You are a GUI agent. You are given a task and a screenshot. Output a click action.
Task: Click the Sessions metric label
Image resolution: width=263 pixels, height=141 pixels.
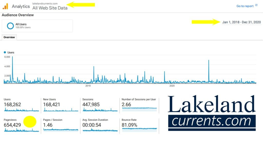tap(88, 99)
